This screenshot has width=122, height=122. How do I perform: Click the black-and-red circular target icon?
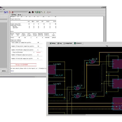click(x=33, y=12)
